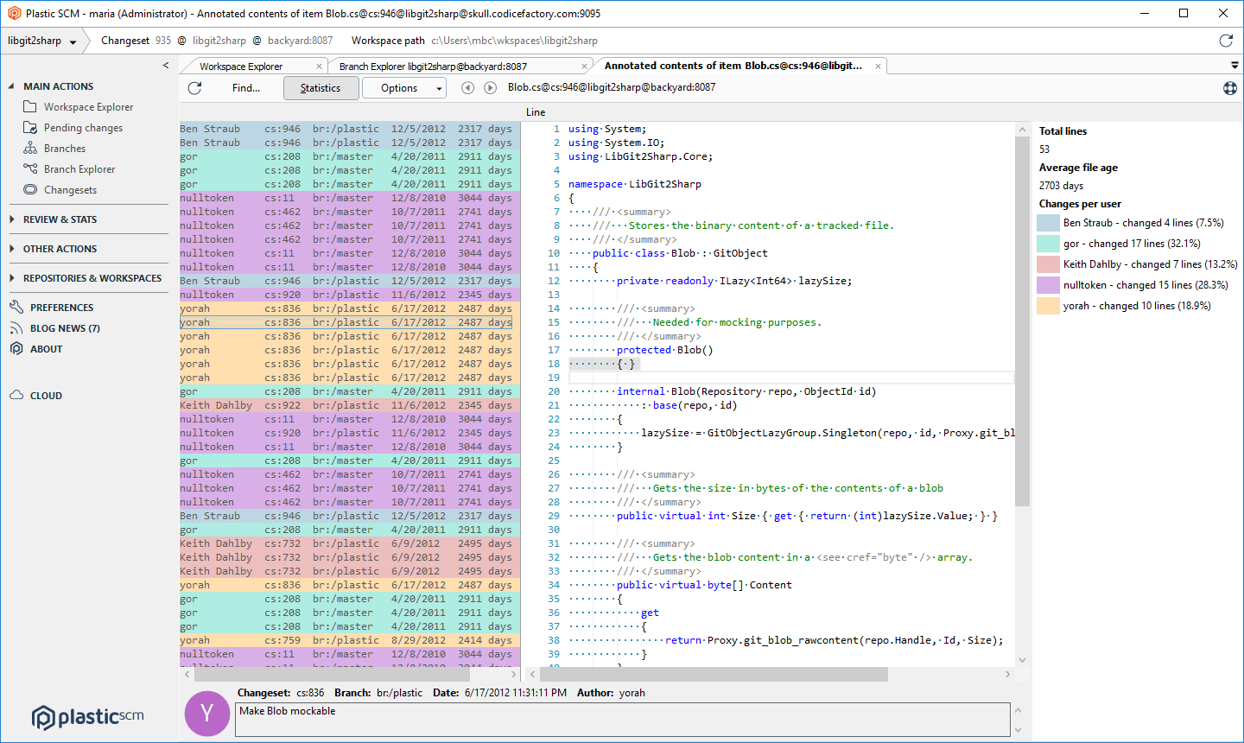Screen dimensions: 1244x743
Task: Open the Workspace Explorer sidebar icon
Action: tap(30, 107)
